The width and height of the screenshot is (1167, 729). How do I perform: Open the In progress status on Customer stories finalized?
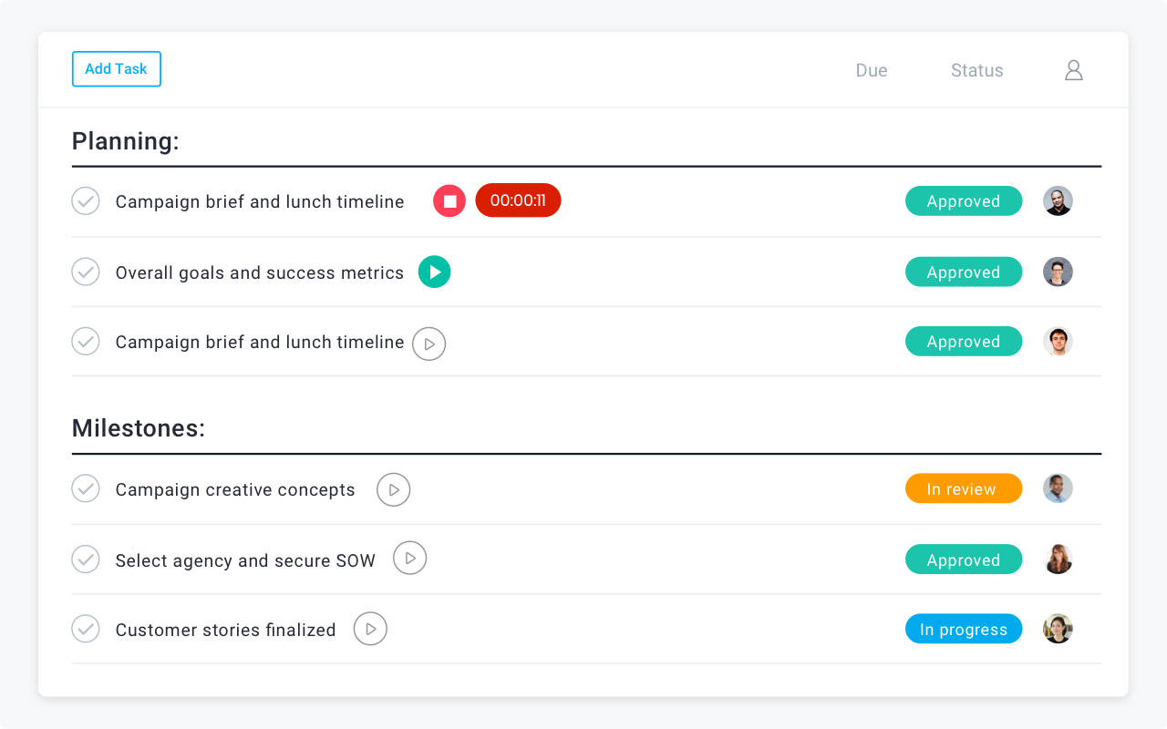[964, 628]
